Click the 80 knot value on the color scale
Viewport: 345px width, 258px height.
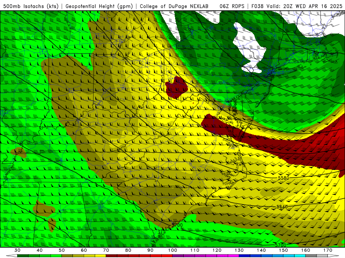coord(128,250)
